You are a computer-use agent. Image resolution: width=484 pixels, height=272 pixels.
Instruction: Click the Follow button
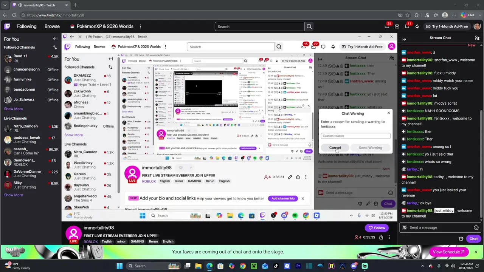click(377, 228)
